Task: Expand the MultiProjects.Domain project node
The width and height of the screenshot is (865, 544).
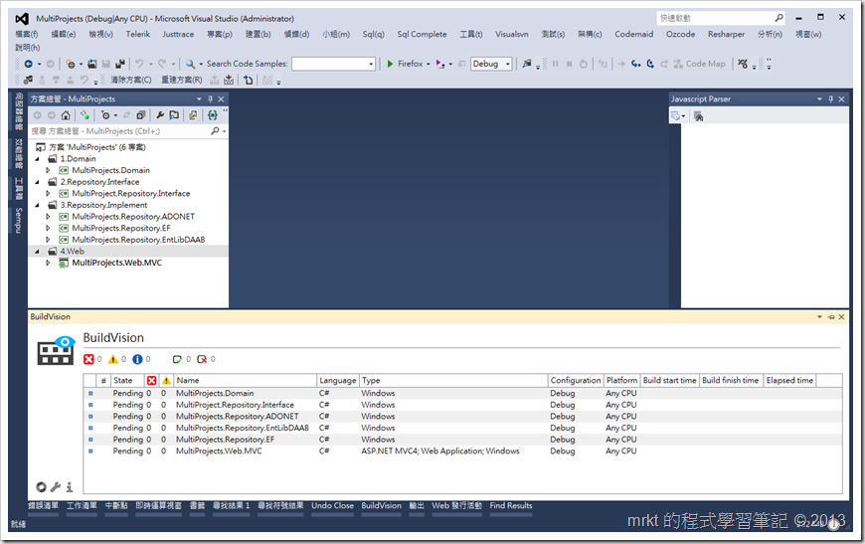Action: [48, 170]
